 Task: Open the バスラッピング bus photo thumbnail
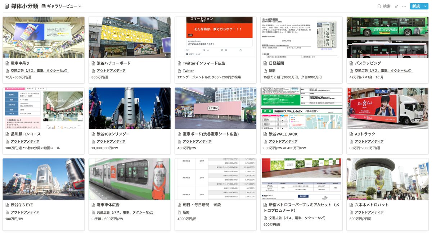pyautogui.click(x=388, y=37)
